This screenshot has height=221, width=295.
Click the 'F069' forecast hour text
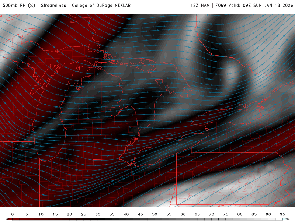[221, 6]
